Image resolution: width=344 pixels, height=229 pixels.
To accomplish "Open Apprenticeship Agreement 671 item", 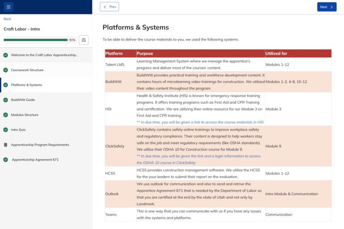I will click(x=46, y=160).
